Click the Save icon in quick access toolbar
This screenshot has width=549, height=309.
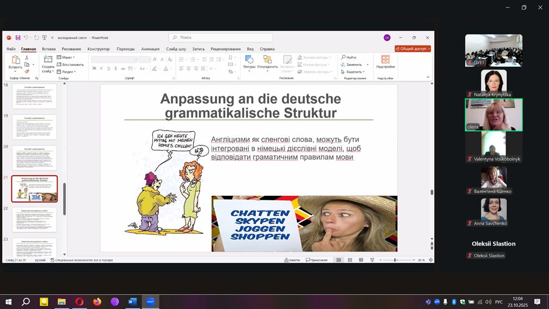[18, 38]
